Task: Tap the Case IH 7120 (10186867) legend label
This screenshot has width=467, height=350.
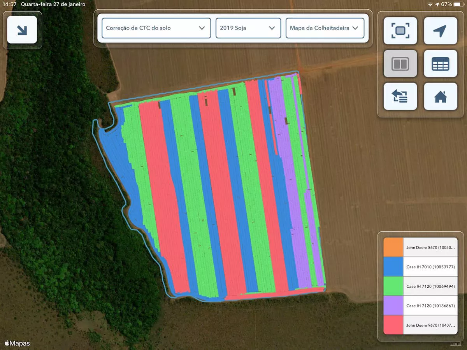Action: coord(430,306)
